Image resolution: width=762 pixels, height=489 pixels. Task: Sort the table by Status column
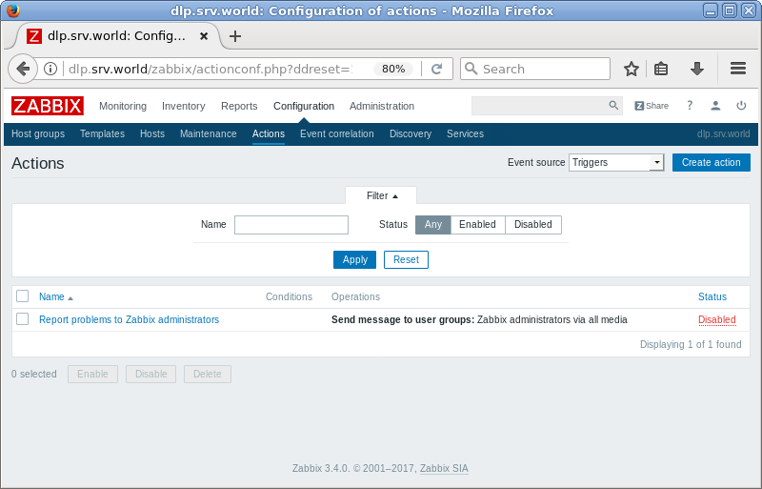712,296
